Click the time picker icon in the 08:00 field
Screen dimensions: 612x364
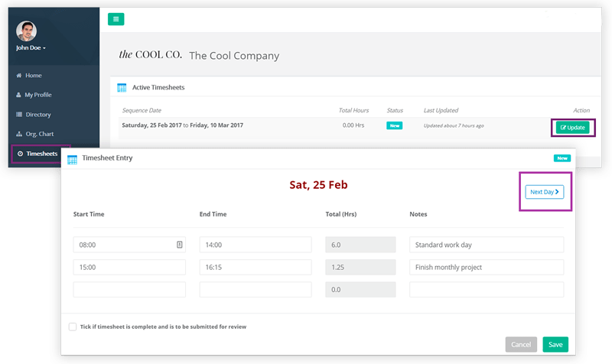180,245
